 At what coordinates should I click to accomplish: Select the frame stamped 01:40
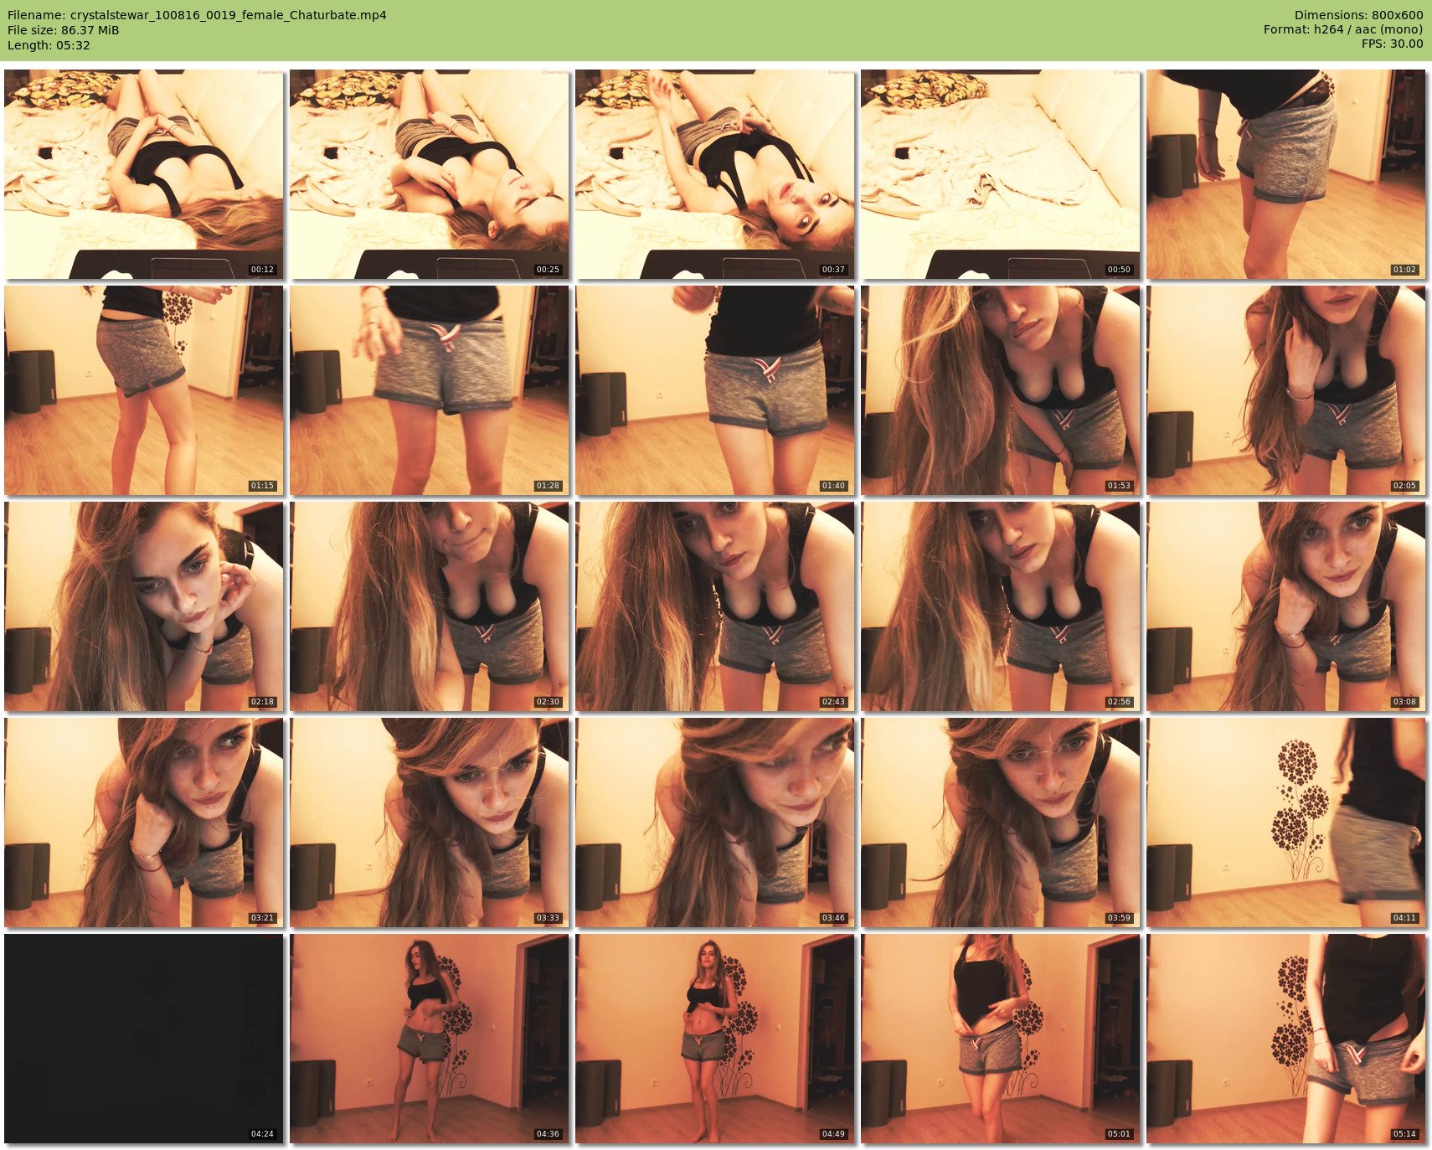point(715,390)
